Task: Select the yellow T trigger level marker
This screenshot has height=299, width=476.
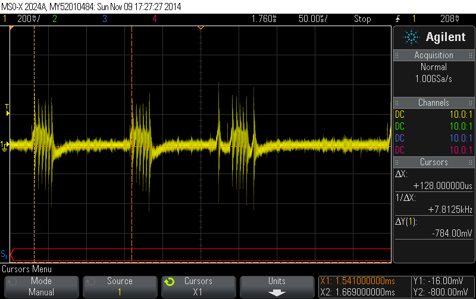Action: [7, 110]
